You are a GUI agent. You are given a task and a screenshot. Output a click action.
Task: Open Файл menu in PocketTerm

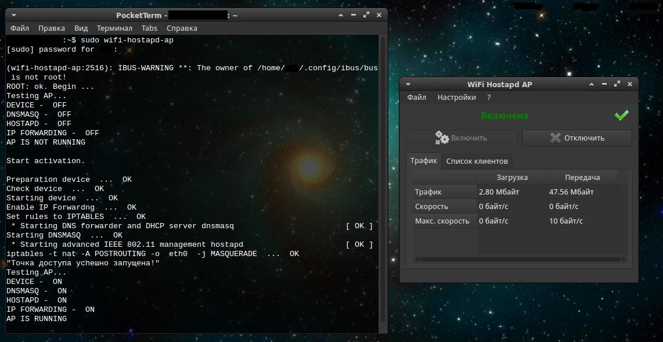(x=20, y=28)
